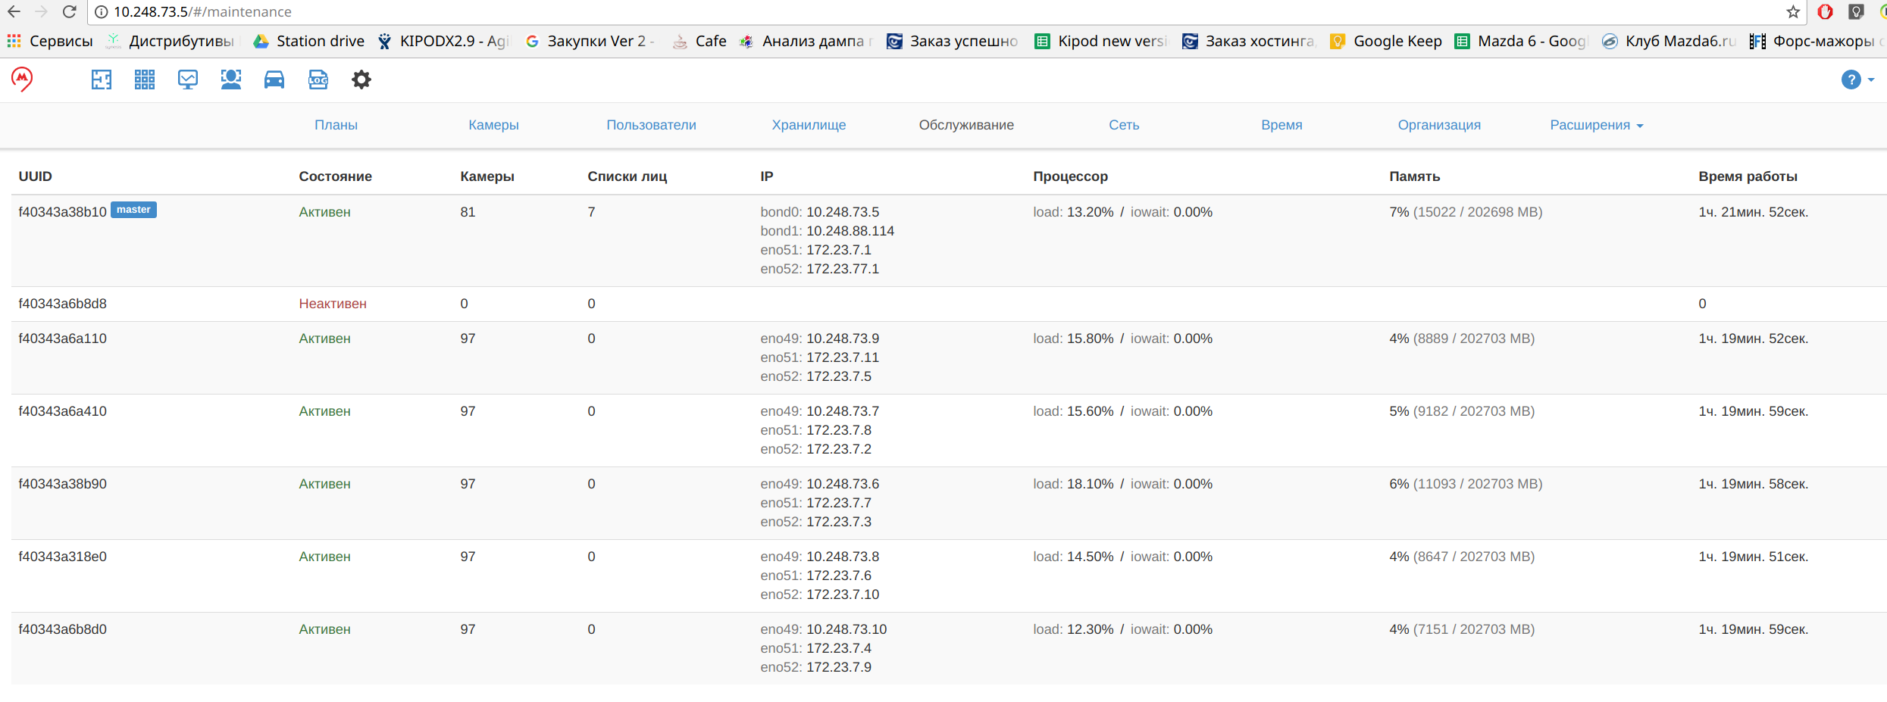Open the monitor events icon
The width and height of the screenshot is (1887, 702).
(x=188, y=80)
